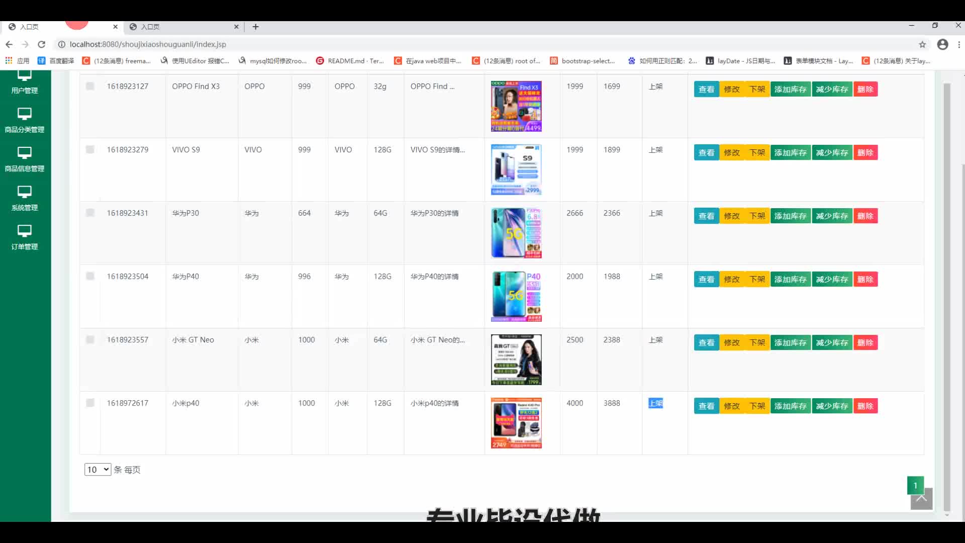The image size is (965, 543).
Task: Click 删除 for OPPO Find X3
Action: pos(865,89)
